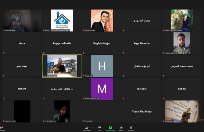Select the woman in hijab video tile
Screen dimensions: 204x132
pyautogui.click(x=22, y=21)
